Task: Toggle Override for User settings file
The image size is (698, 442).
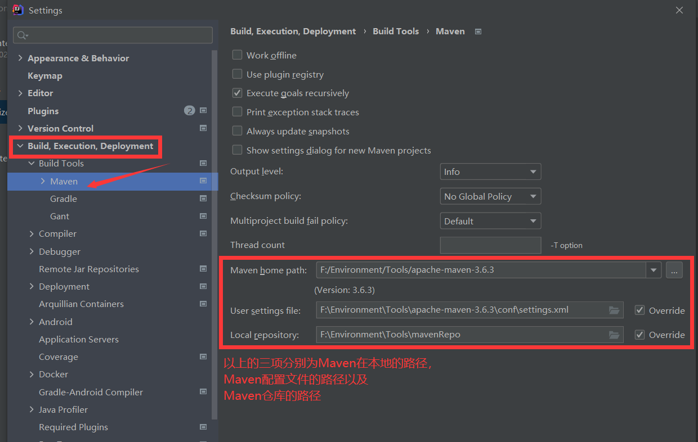Action: (639, 310)
